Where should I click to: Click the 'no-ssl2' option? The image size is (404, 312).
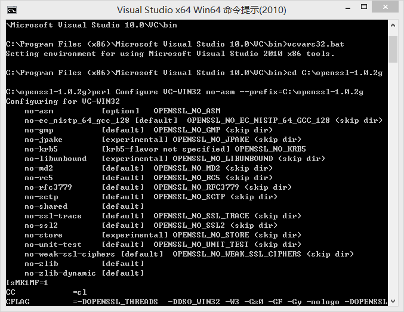[41, 225]
